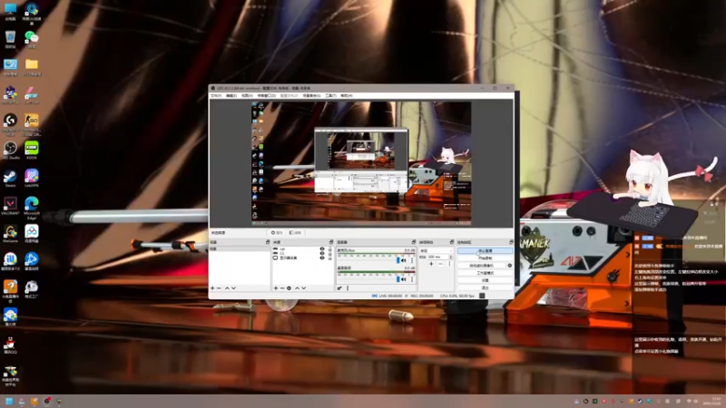Open mixer panel options dots beside the gear
The width and height of the screenshot is (726, 408).
click(x=348, y=288)
